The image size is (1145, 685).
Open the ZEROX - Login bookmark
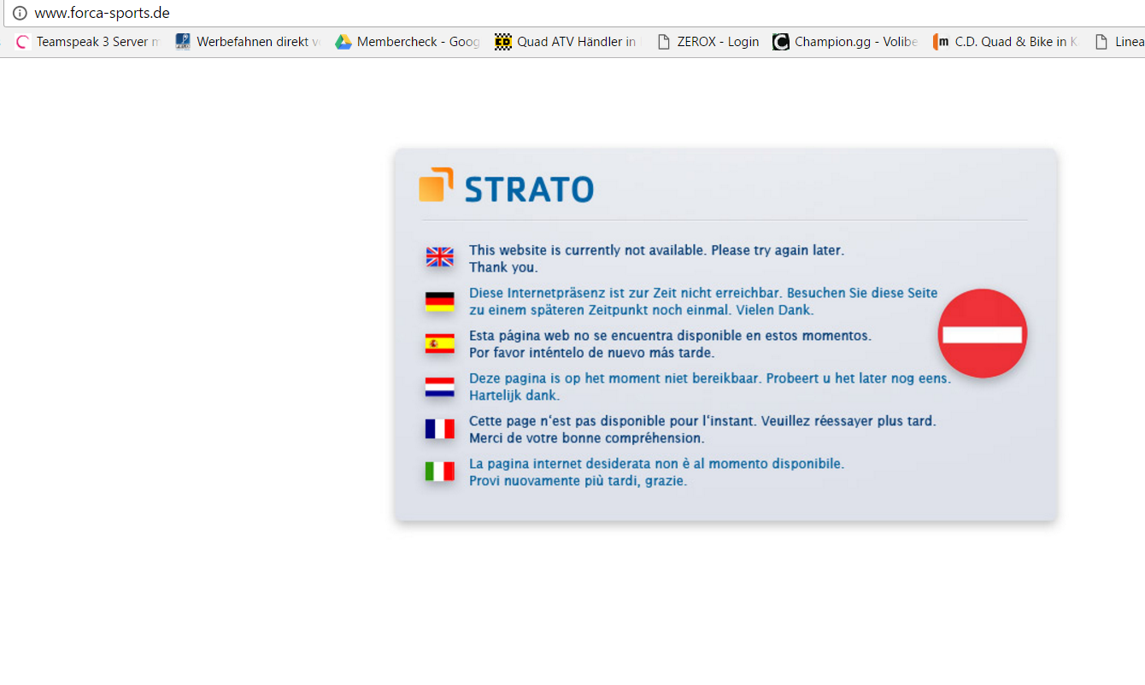(708, 42)
